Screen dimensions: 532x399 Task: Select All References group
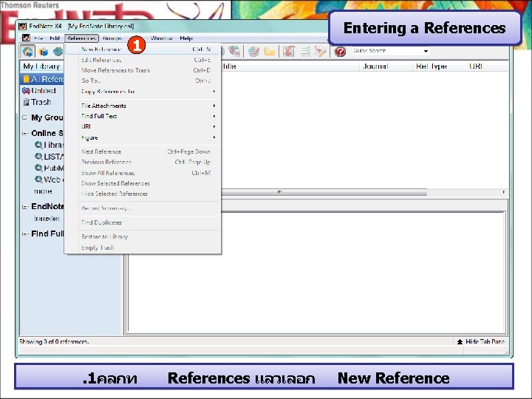tap(42, 79)
